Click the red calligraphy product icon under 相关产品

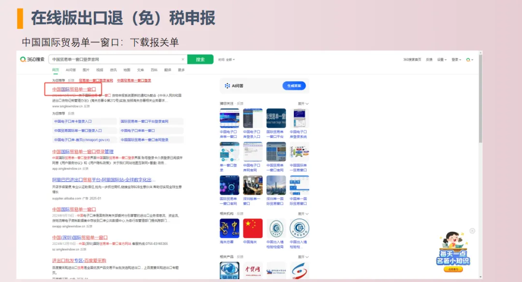[252, 270]
